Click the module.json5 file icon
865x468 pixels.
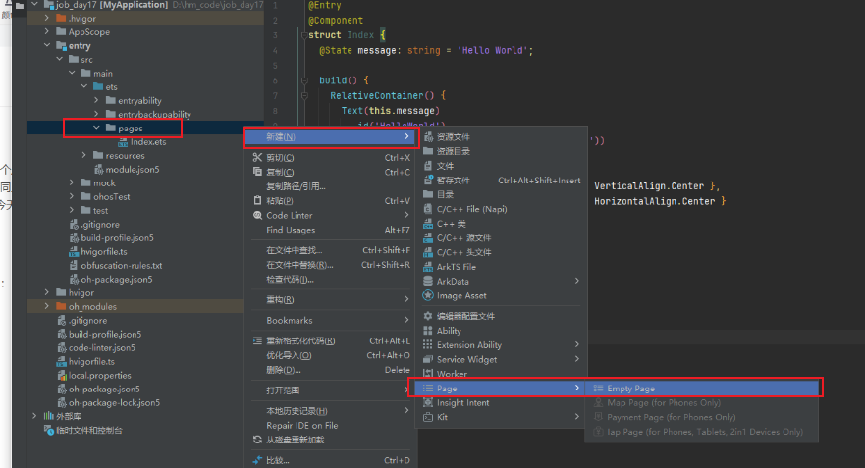tap(99, 169)
